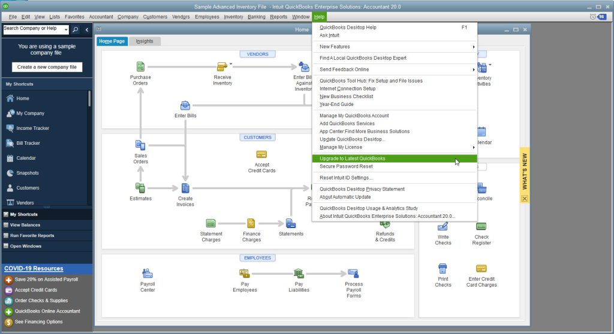Open the Payroll Center icon
The image size is (614, 334).
point(148,274)
